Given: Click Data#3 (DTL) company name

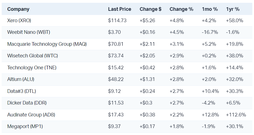Looking at the screenshot, I should point(21,91).
